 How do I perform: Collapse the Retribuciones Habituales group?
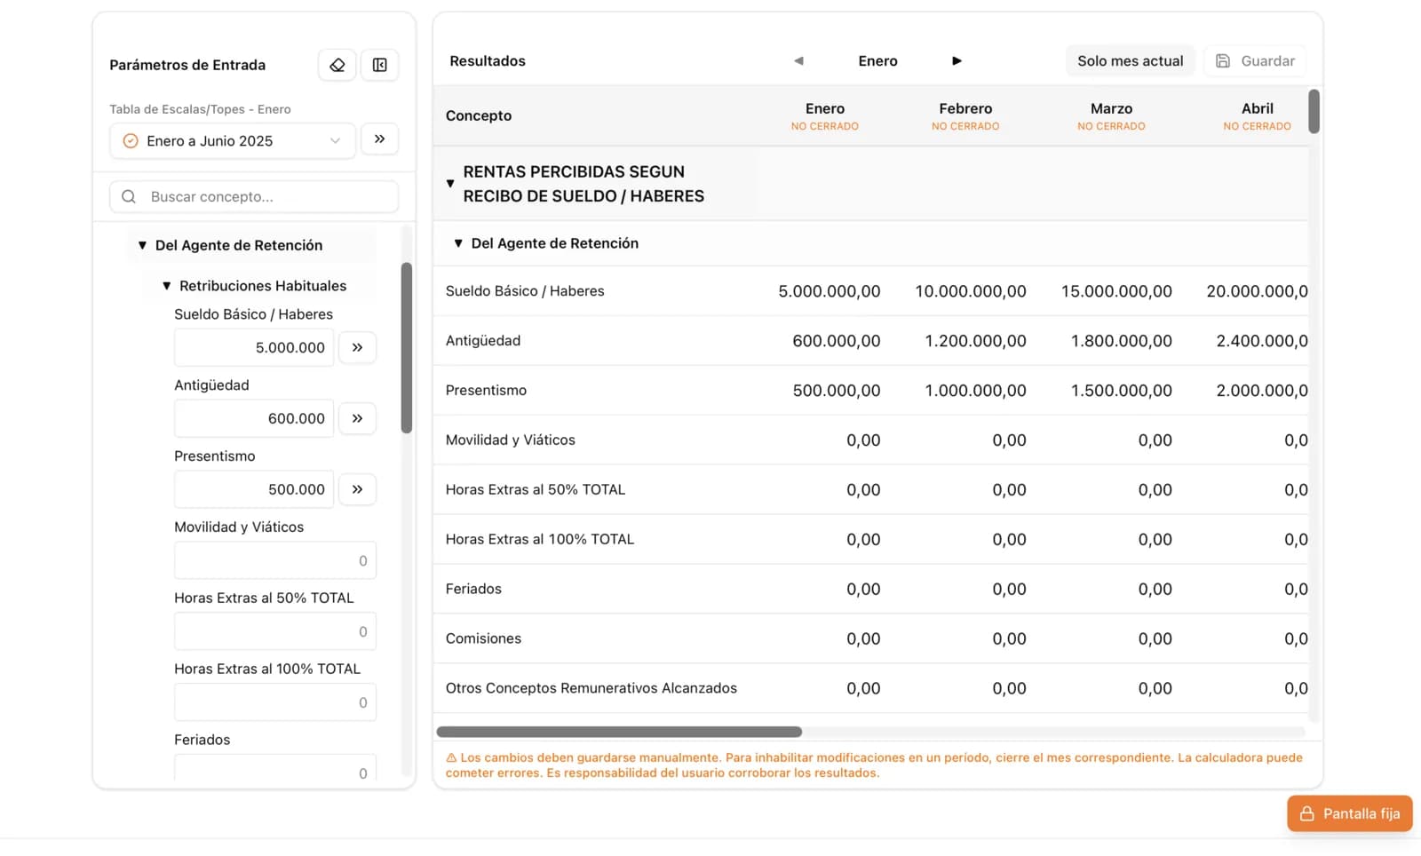166,286
